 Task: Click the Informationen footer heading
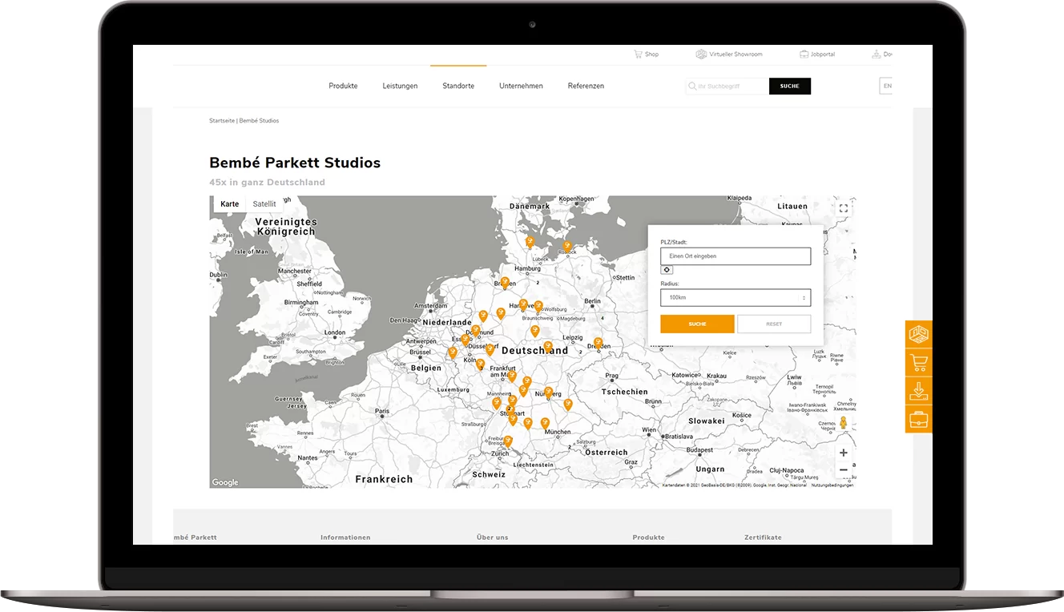tap(345, 538)
